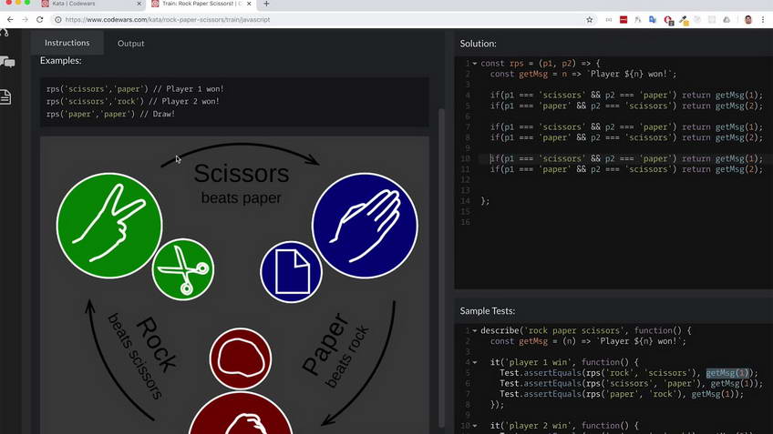Click the highlighted getMsg(1) in Sample Tests
This screenshot has height=434, width=773.
[x=727, y=373]
